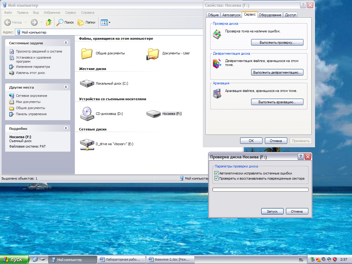352x264 pixels.
Task: Select the Документы - User folder icon
Action: click(153, 54)
